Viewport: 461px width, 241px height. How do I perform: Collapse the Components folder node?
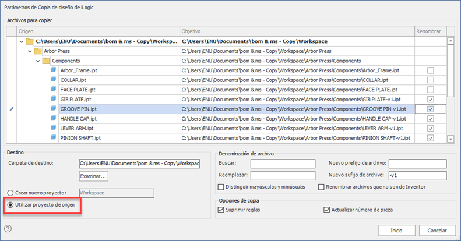click(x=38, y=61)
